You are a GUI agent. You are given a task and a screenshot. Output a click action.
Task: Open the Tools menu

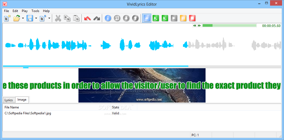(35, 11)
